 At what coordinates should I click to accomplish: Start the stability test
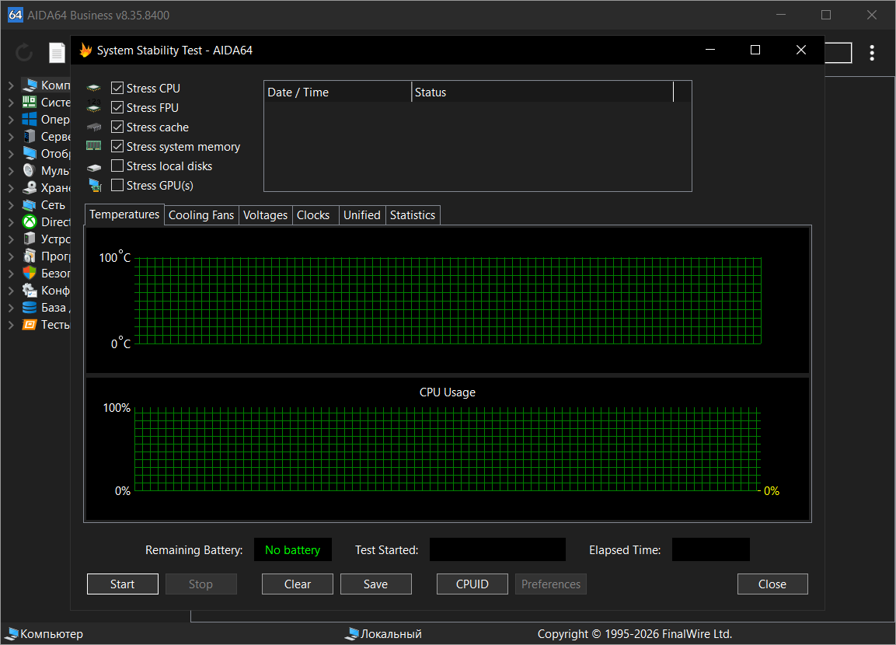point(122,584)
